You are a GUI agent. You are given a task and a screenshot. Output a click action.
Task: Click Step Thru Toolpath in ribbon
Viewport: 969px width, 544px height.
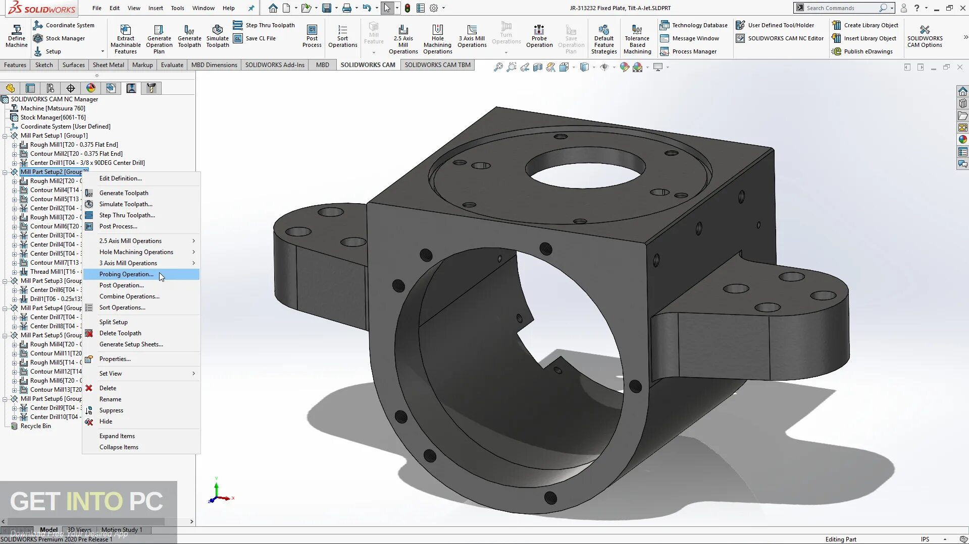click(x=264, y=25)
